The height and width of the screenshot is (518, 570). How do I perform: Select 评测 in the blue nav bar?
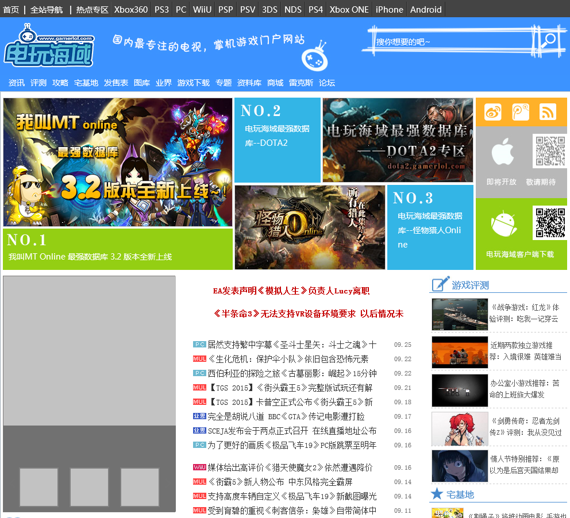pos(38,83)
